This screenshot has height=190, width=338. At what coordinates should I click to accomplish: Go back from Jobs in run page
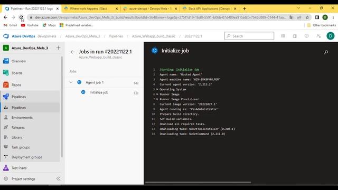pos(72,52)
